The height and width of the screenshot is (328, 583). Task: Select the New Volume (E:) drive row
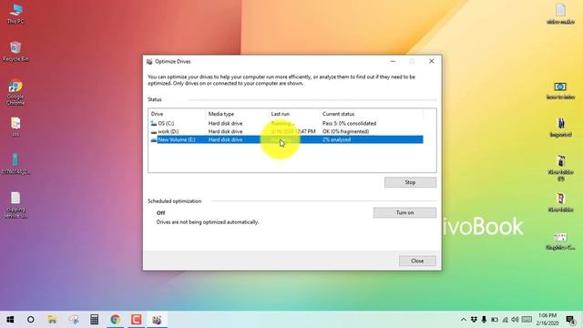[286, 139]
